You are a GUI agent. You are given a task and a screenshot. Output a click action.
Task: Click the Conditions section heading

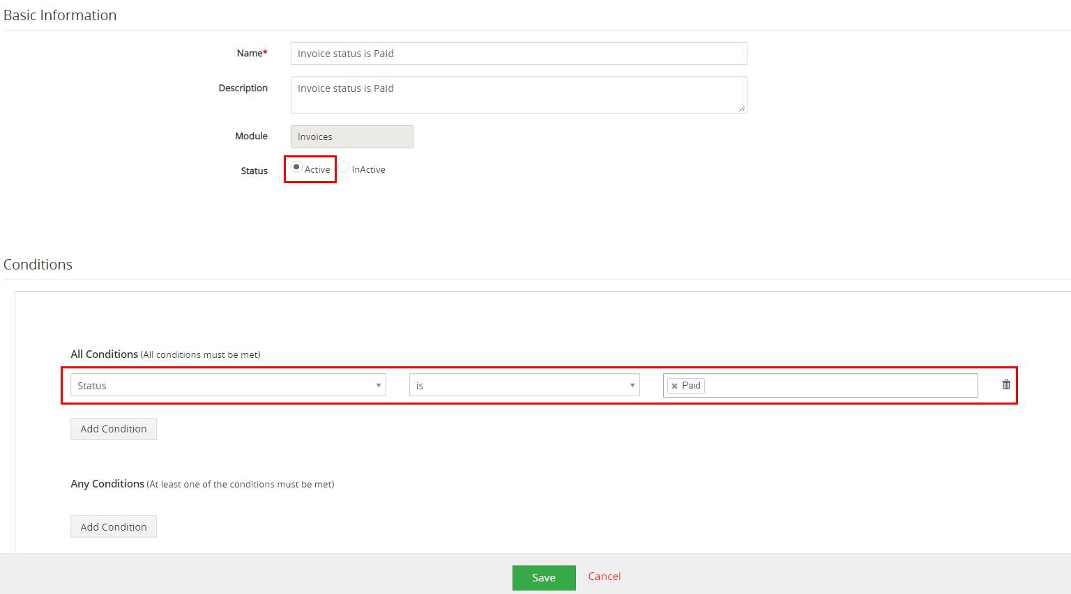[x=38, y=265]
